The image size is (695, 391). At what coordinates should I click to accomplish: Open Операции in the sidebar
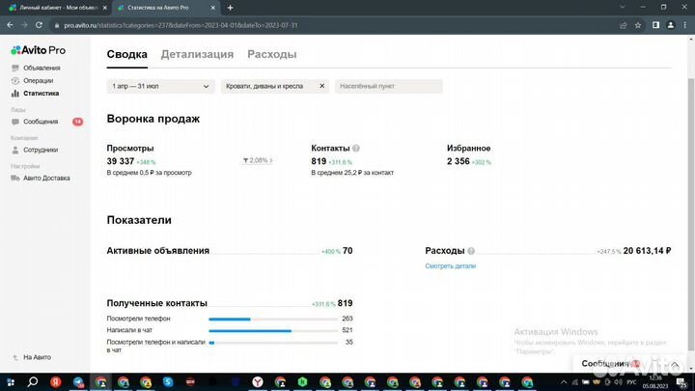coord(38,81)
